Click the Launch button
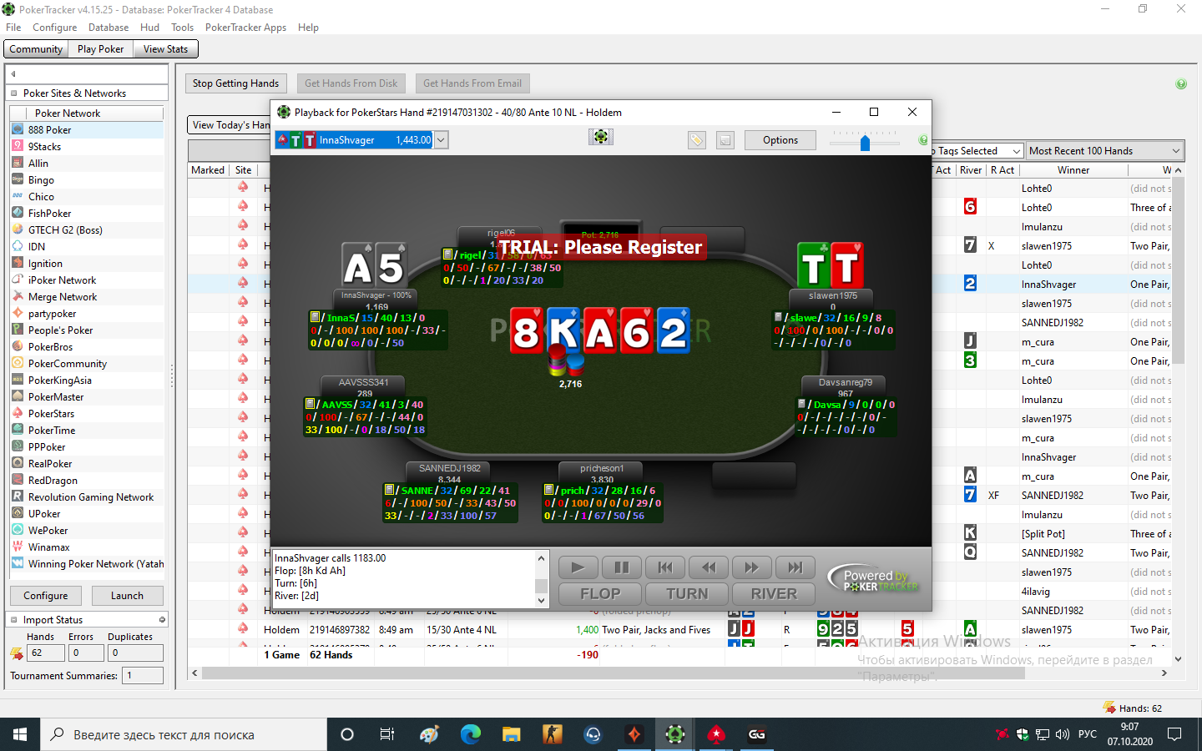The width and height of the screenshot is (1202, 751). click(127, 596)
